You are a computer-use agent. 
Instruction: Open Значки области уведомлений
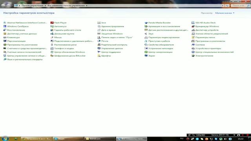212,34
